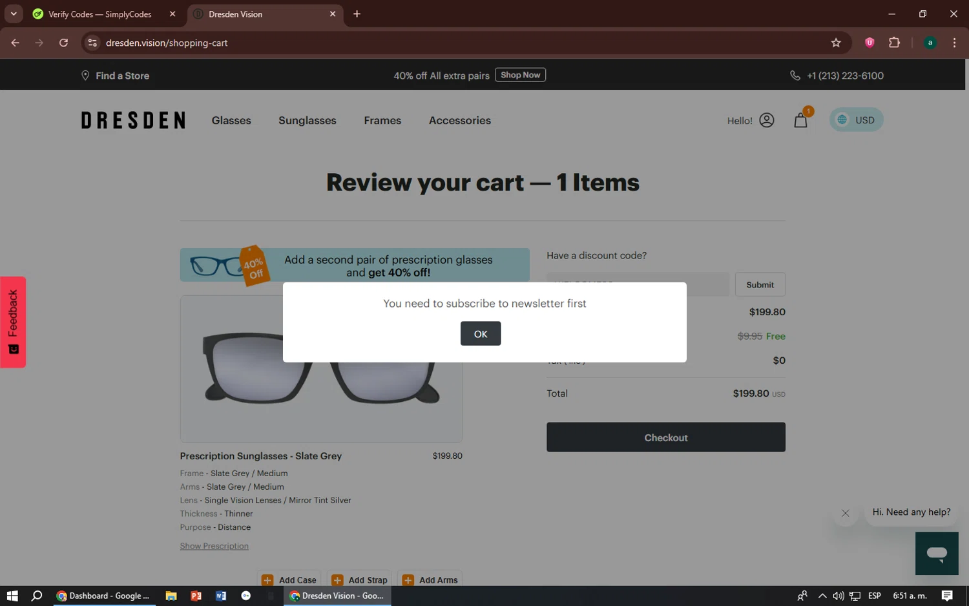Viewport: 969px width, 606px height.
Task: Select the Dresden Vision browser tab
Action: click(x=258, y=14)
